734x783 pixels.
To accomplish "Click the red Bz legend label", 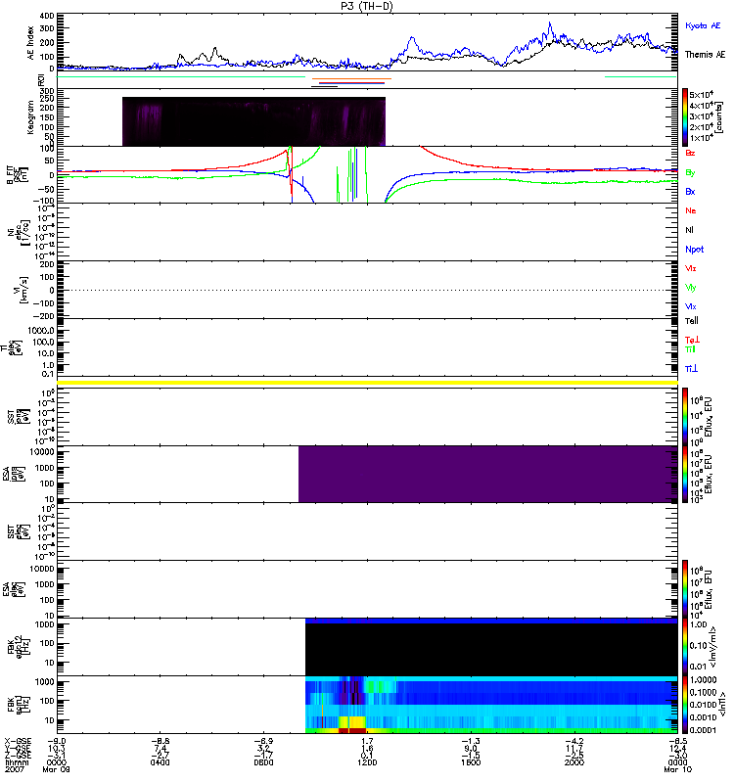I will point(690,153).
